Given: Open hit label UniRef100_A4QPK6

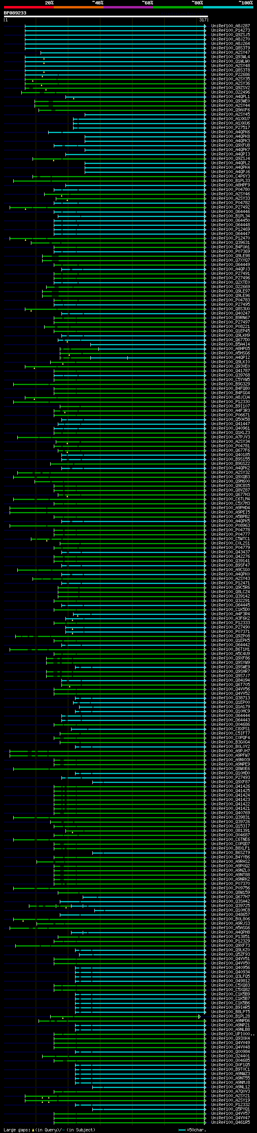Looking at the screenshot, I should click(230, 132).
